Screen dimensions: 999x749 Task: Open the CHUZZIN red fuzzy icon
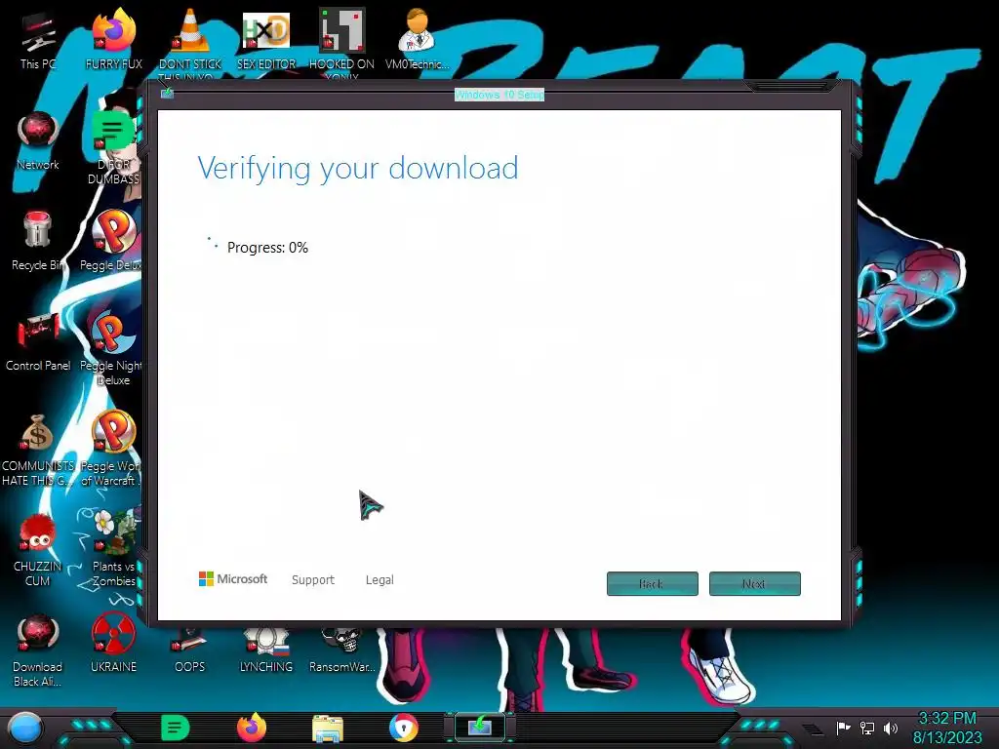coord(38,549)
